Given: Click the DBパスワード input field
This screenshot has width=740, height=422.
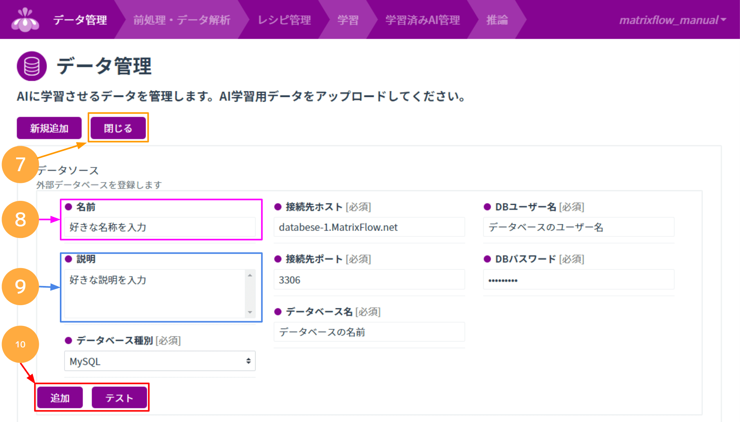Looking at the screenshot, I should pyautogui.click(x=579, y=280).
